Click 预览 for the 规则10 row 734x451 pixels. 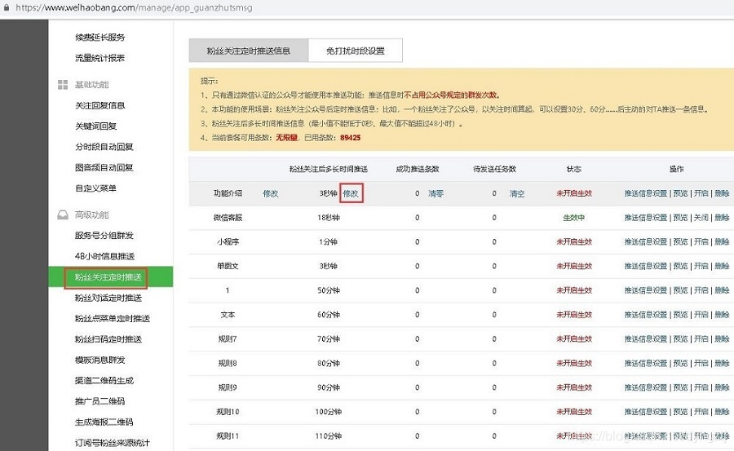pos(681,412)
